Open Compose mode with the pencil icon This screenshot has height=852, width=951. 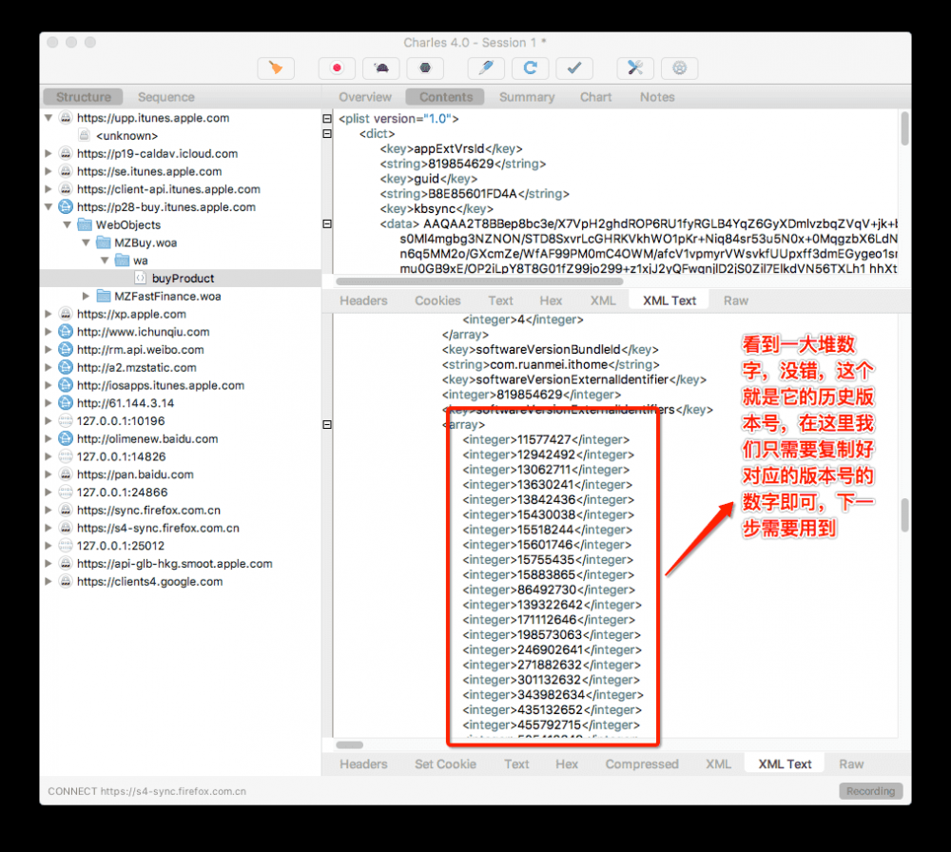pos(486,68)
